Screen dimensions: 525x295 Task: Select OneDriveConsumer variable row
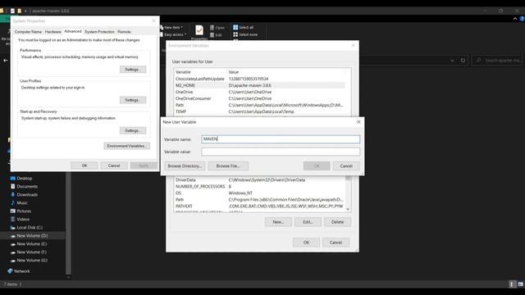259,98
